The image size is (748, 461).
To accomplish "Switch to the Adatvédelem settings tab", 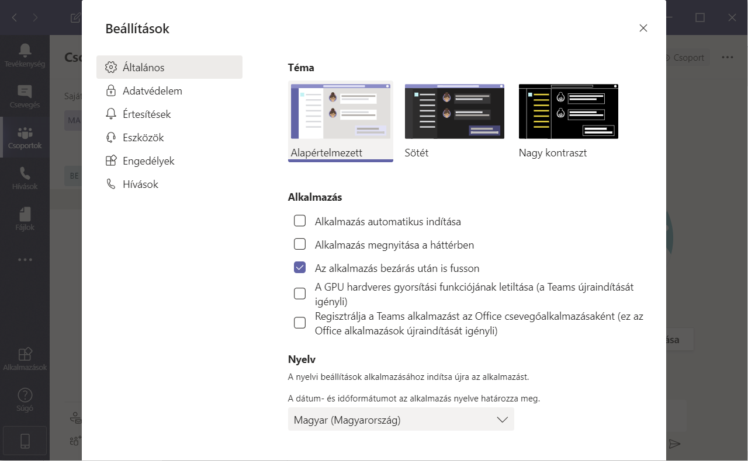I will pos(152,91).
